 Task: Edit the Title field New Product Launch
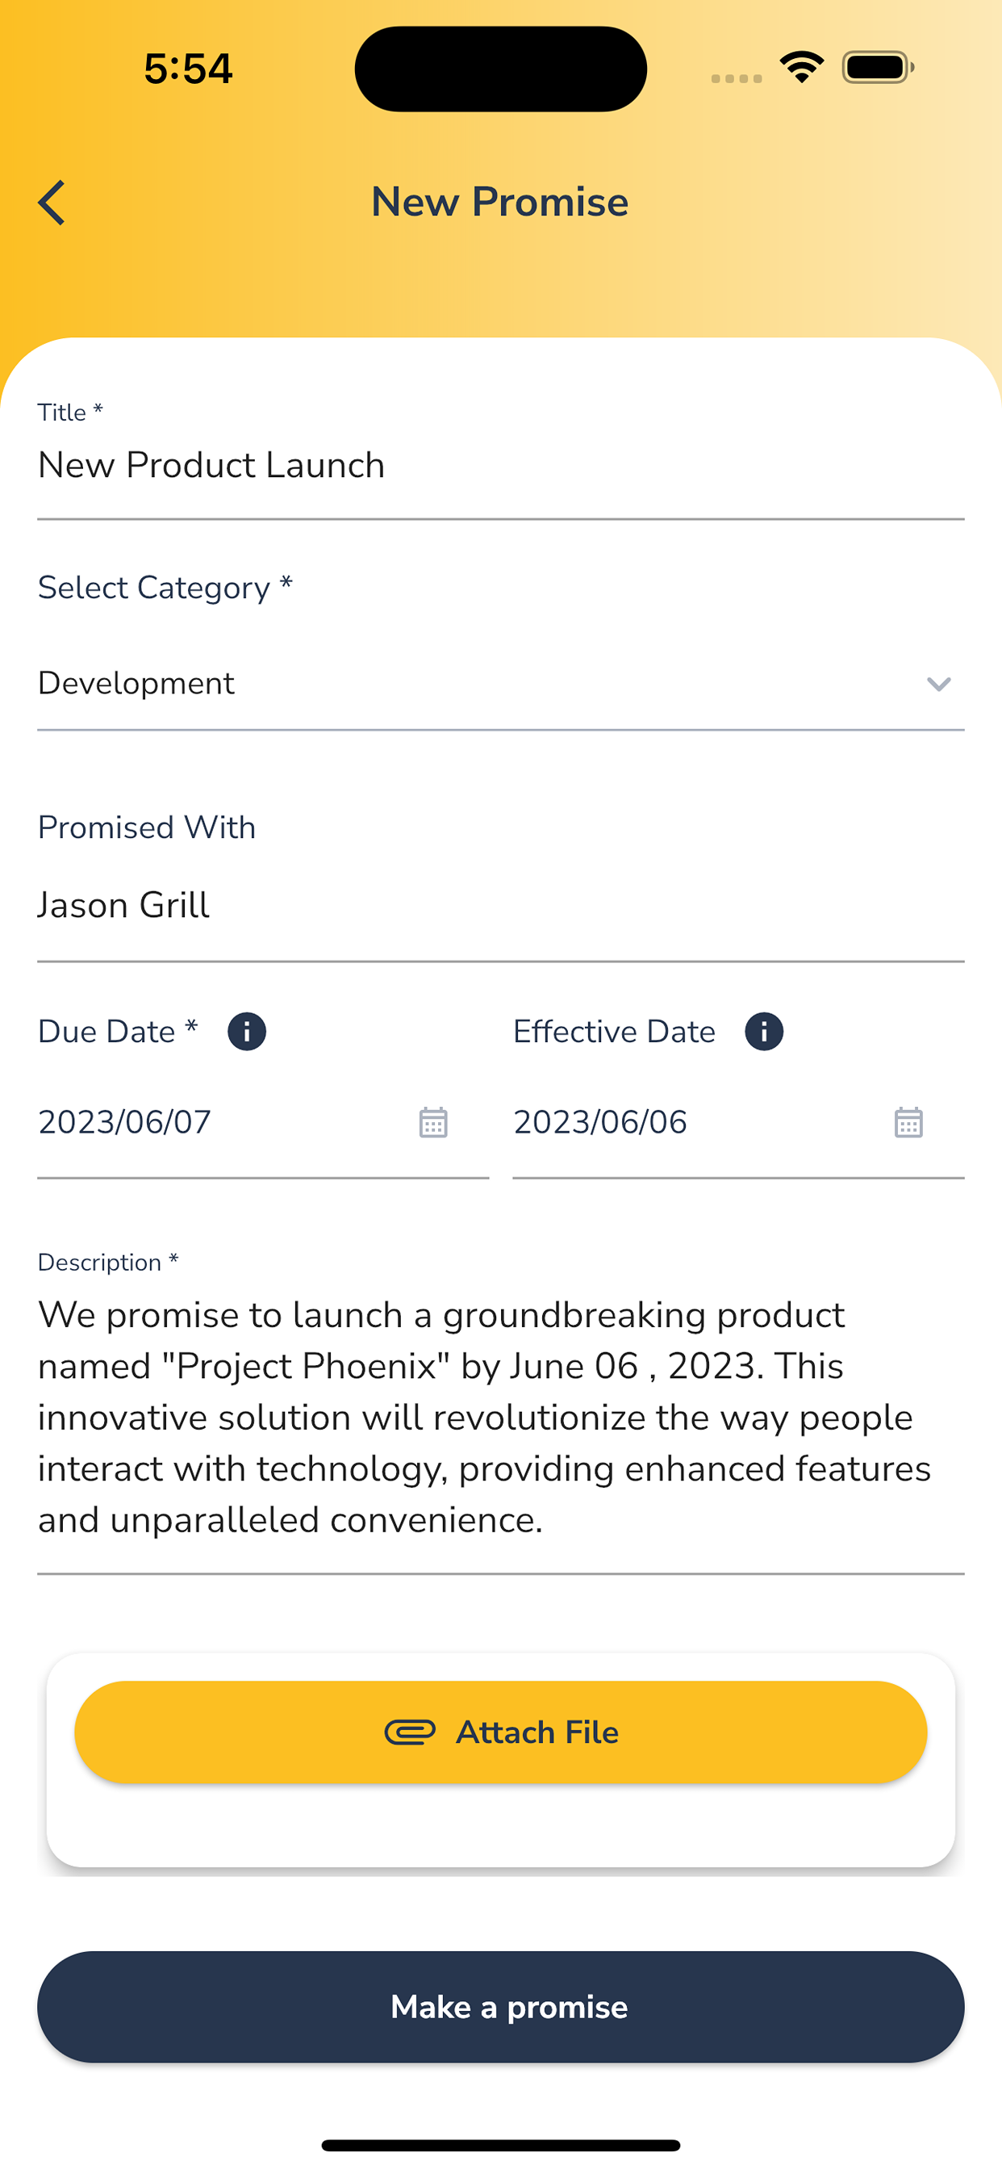(501, 465)
